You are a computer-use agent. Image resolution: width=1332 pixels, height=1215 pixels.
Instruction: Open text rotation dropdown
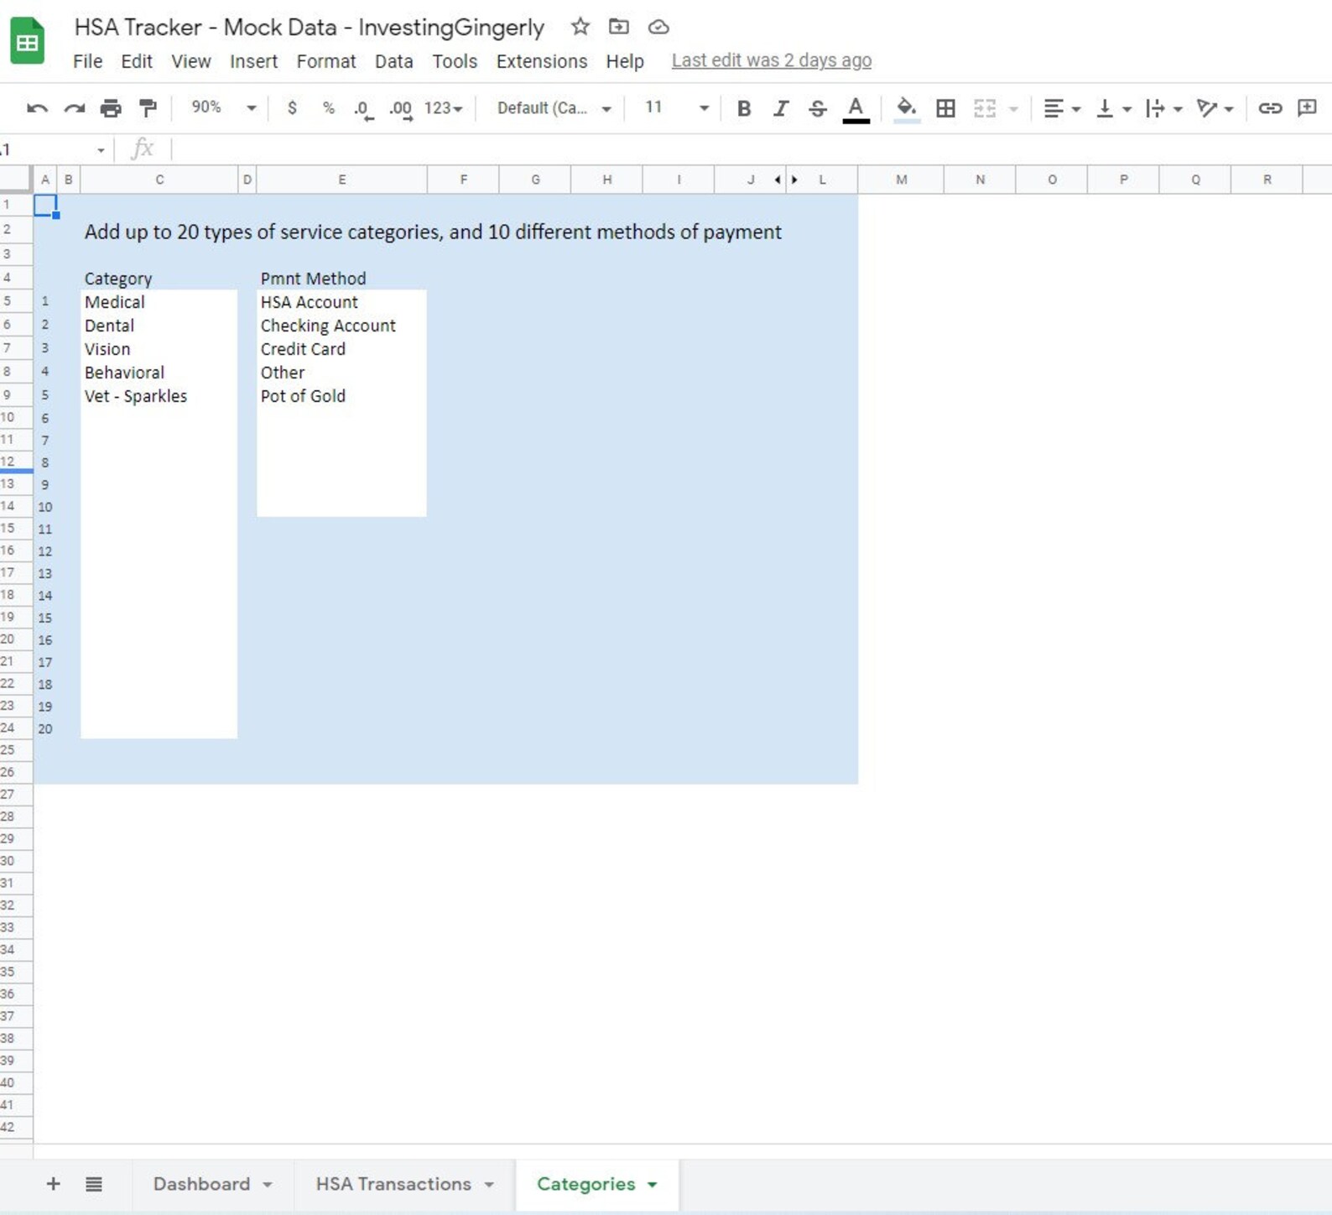[x=1215, y=108]
